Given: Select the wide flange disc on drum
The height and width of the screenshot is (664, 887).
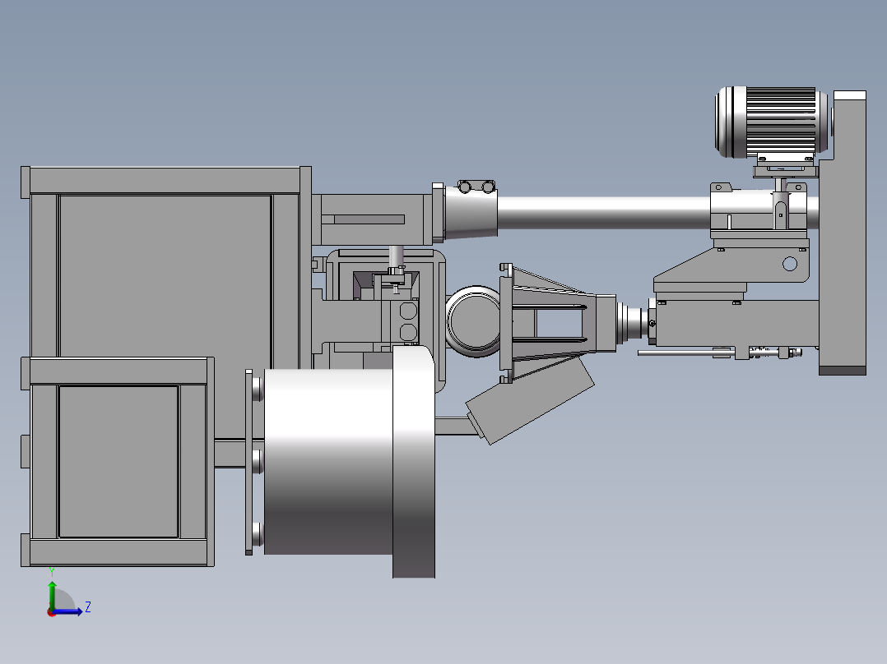Looking at the screenshot, I should coord(414,462).
